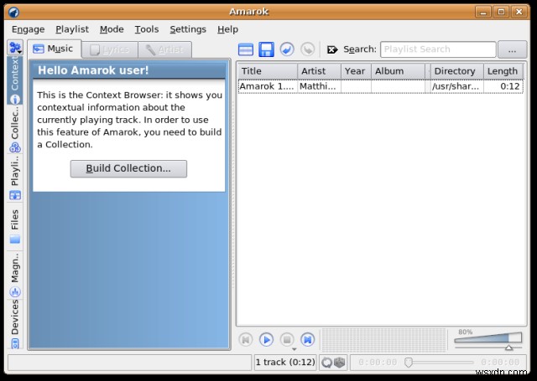This screenshot has height=381, width=537.
Task: Skip to Next track button
Action: 308,340
